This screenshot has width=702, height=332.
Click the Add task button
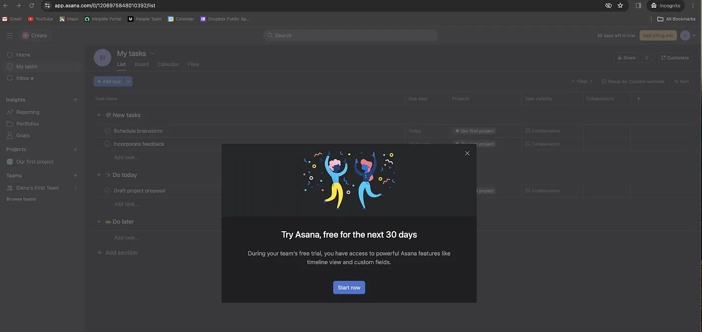pos(109,82)
